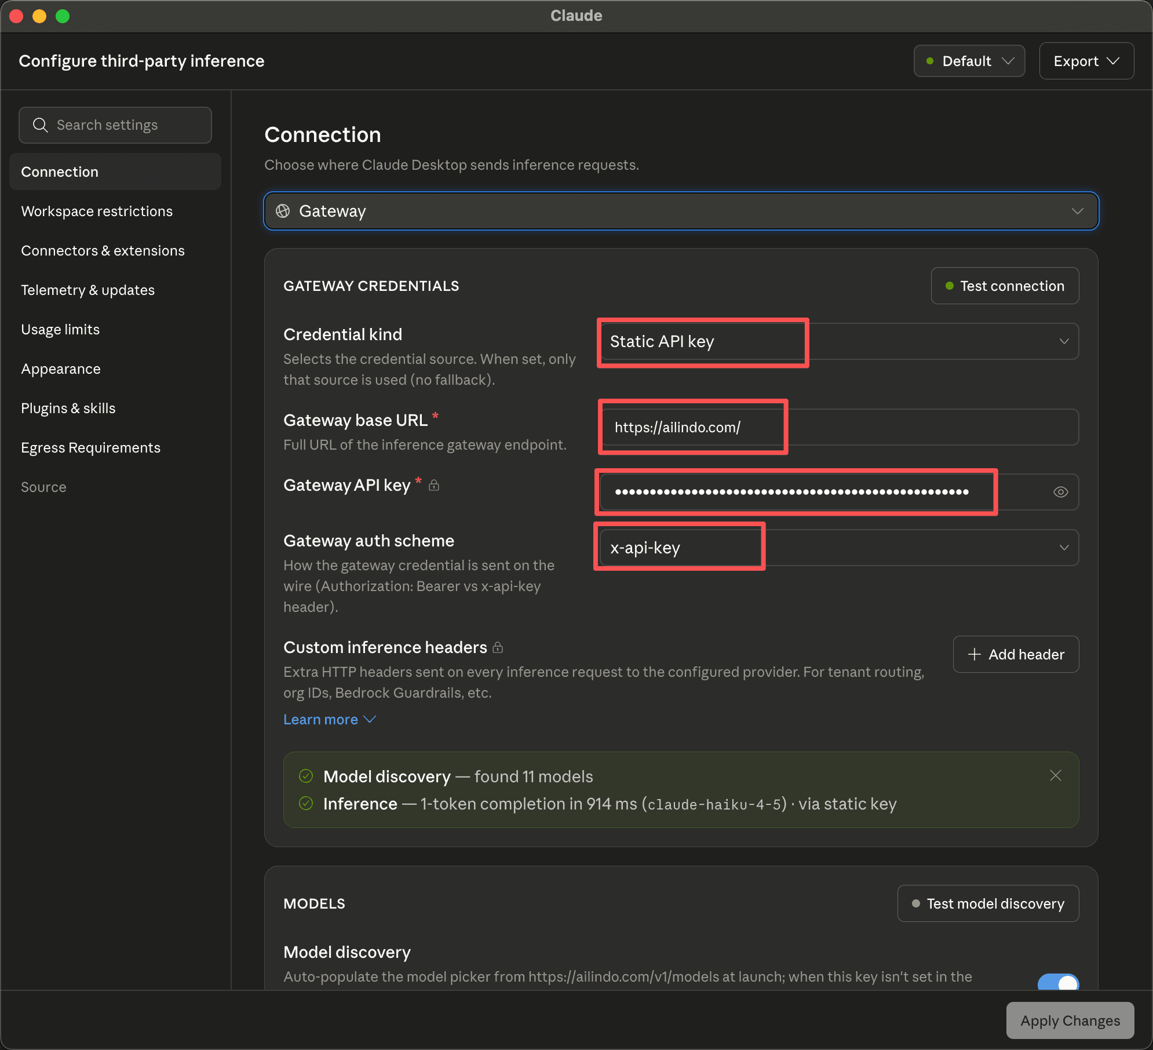Open the Source section
Image resolution: width=1153 pixels, height=1050 pixels.
(115, 487)
